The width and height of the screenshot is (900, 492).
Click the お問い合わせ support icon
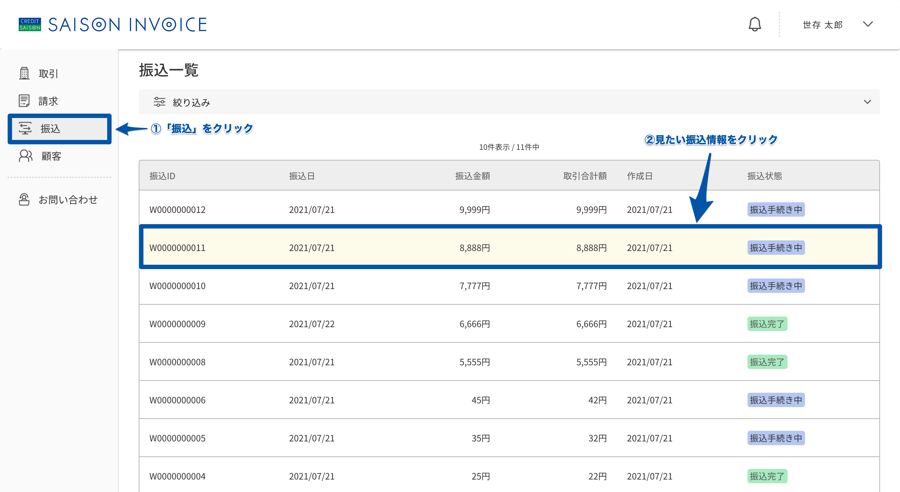click(24, 199)
